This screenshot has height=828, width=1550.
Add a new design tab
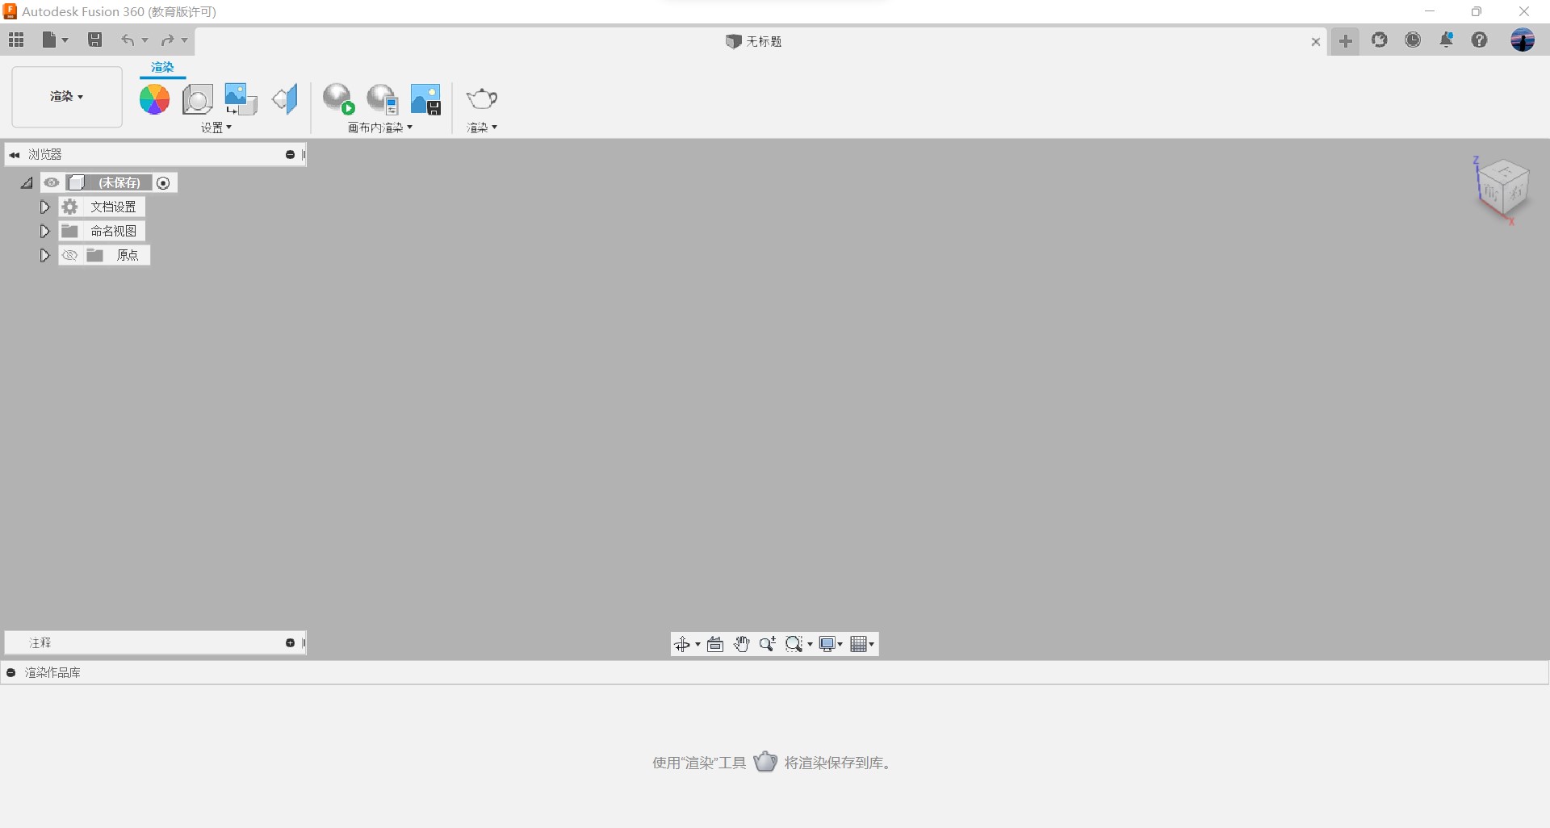pos(1345,41)
